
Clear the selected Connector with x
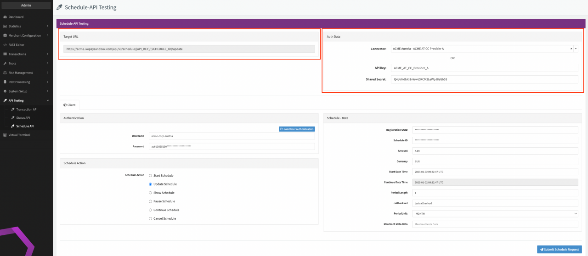pos(571,49)
